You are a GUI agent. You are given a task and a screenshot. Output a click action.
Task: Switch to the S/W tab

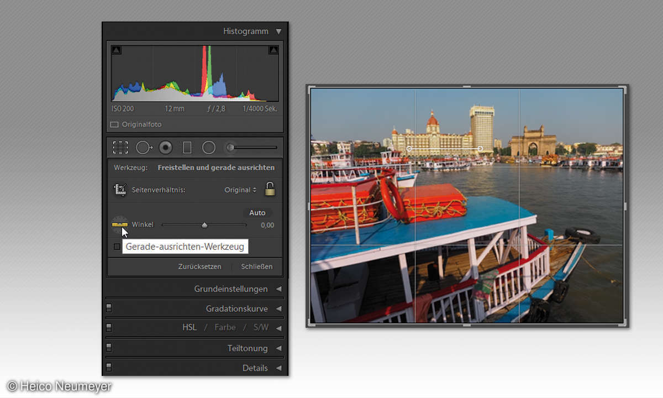point(261,327)
